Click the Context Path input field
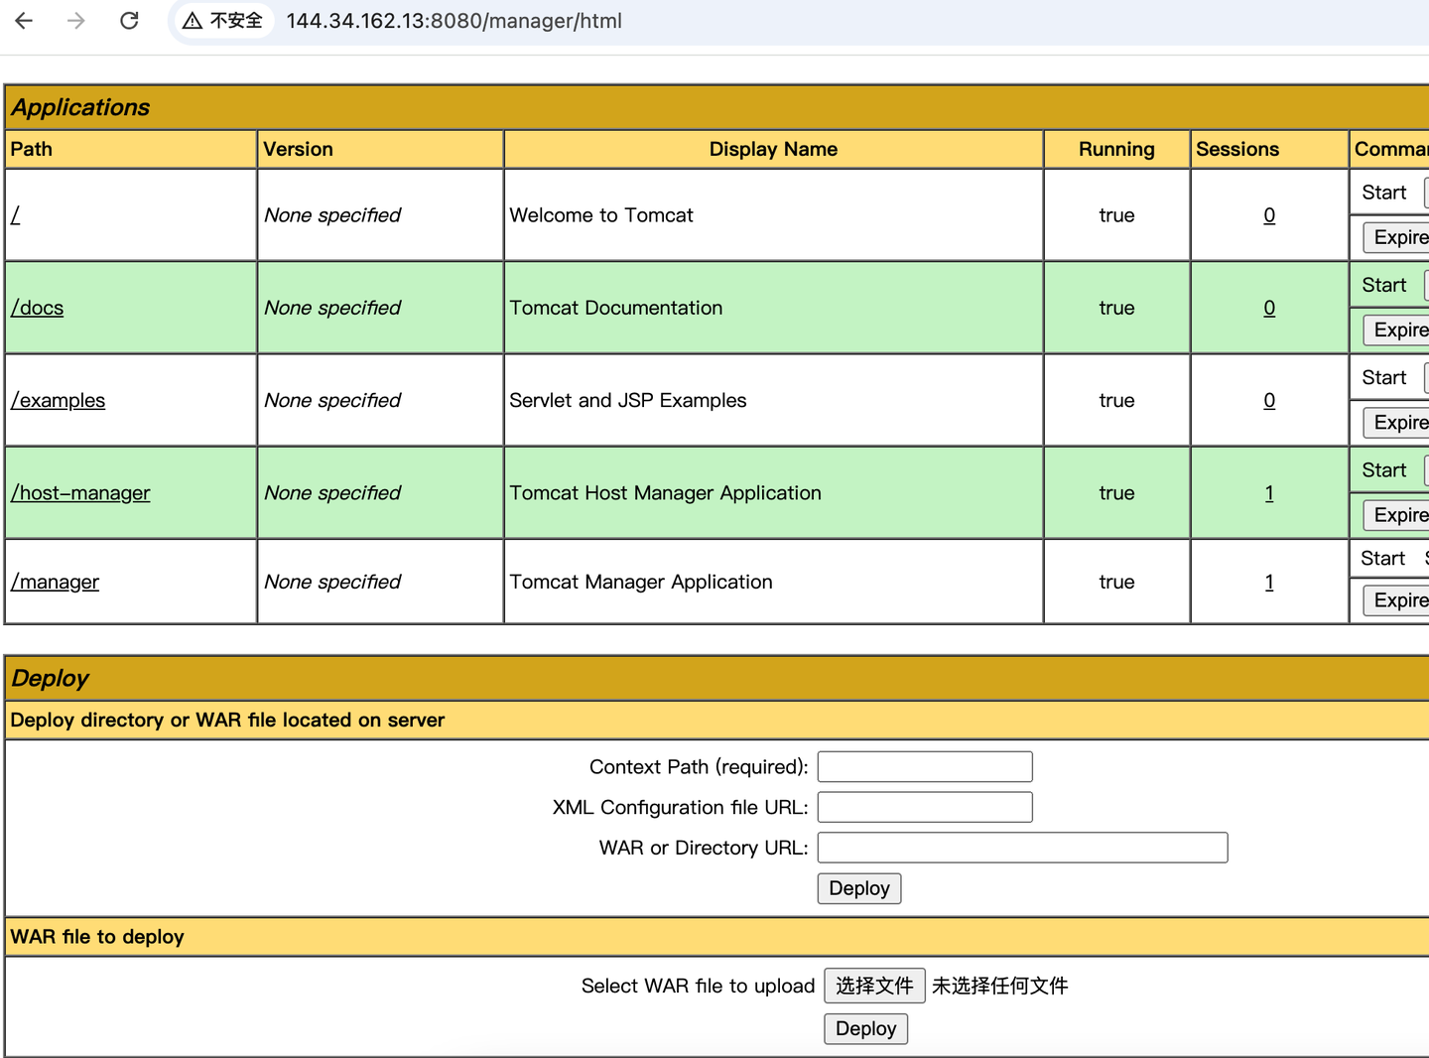The height and width of the screenshot is (1058, 1429). tap(925, 767)
